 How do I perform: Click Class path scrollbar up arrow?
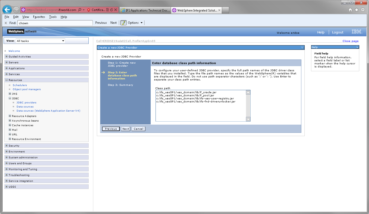[248, 92]
